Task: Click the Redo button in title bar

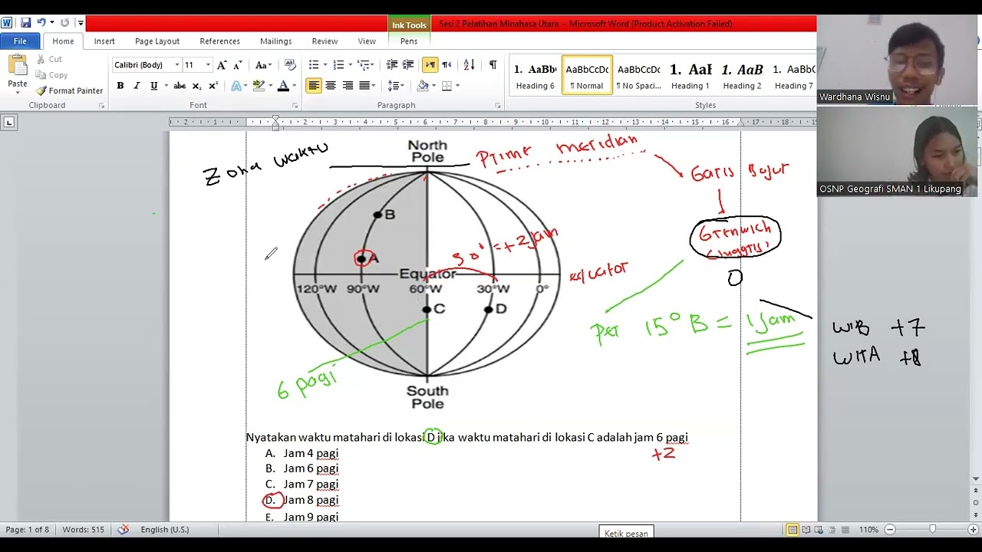Action: (64, 23)
